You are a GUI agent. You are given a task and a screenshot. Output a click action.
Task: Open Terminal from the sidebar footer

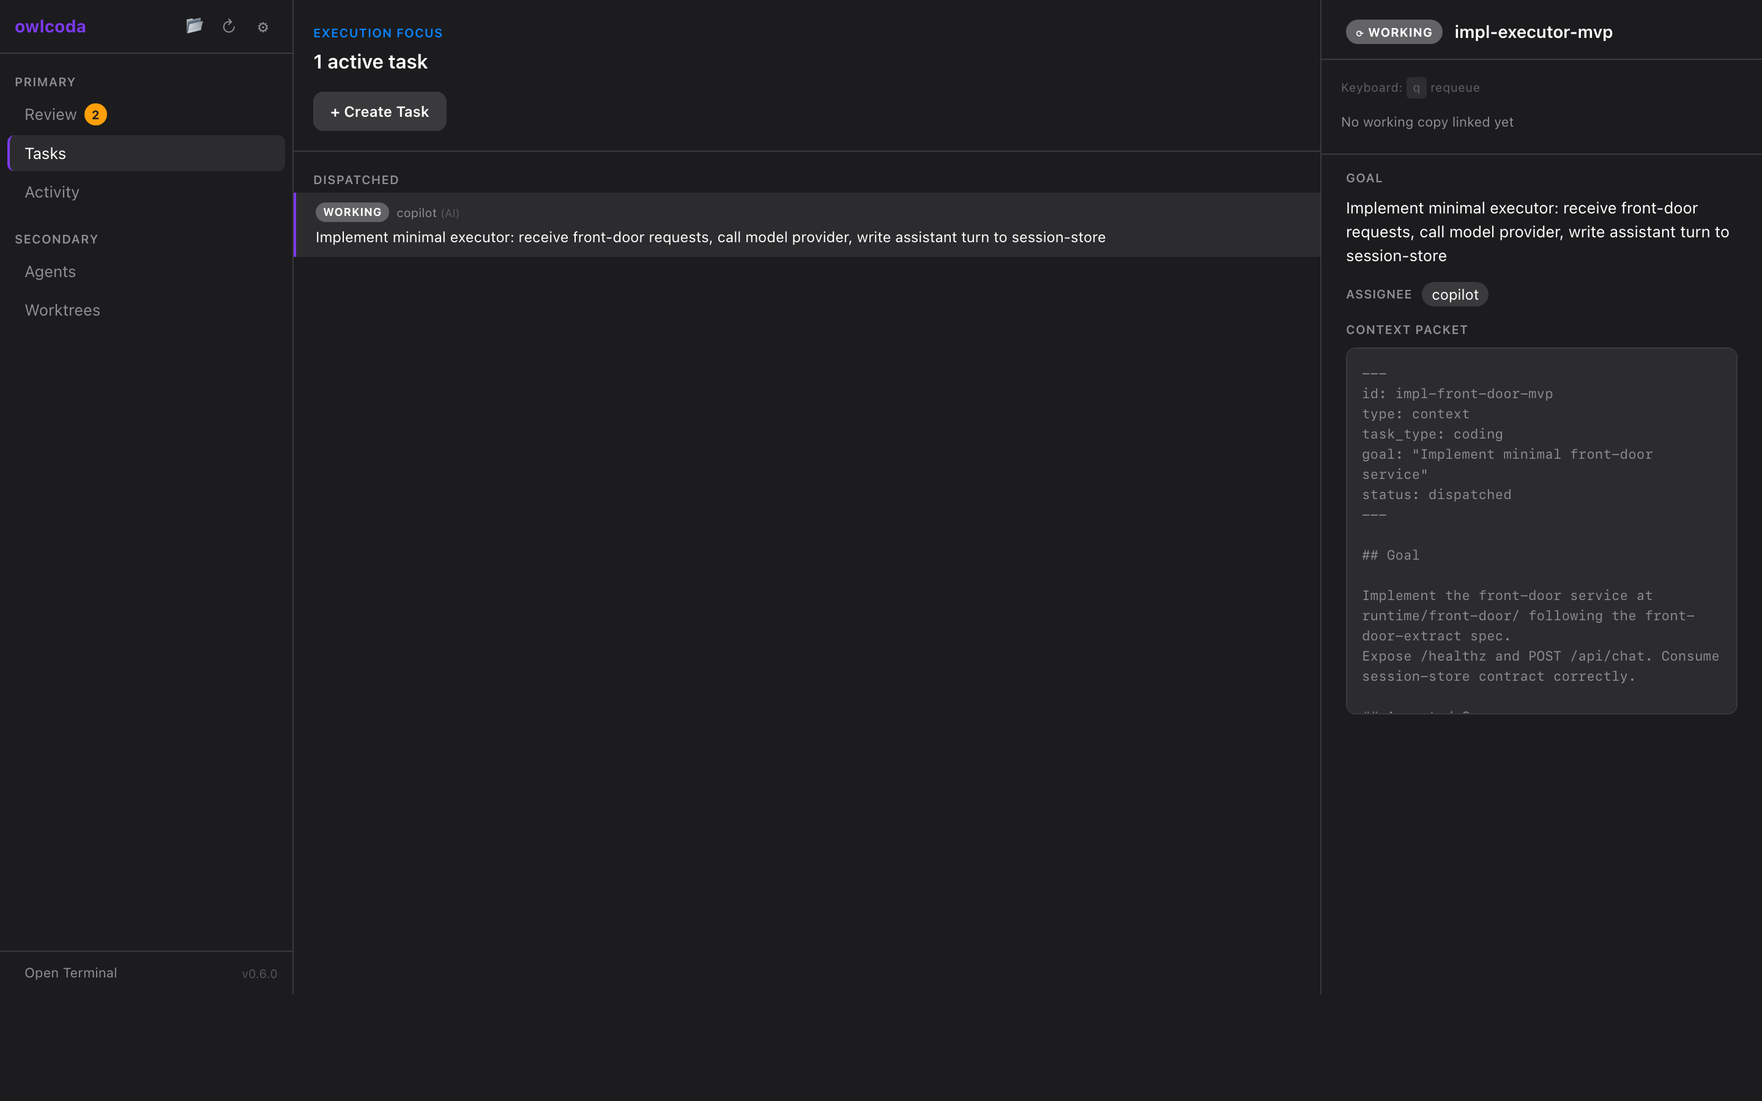point(70,972)
